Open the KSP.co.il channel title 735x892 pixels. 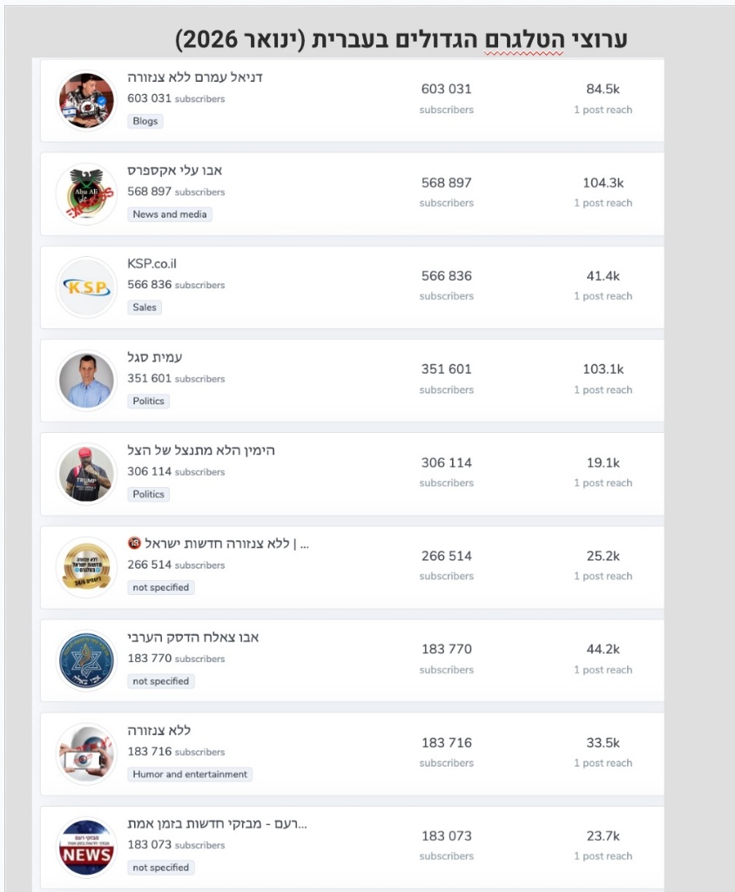click(152, 264)
